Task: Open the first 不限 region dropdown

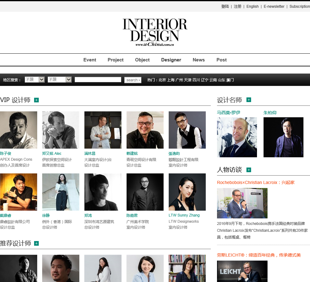Action: pyautogui.click(x=35, y=79)
